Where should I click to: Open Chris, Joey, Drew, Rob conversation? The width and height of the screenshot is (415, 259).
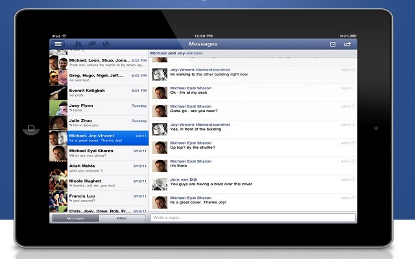(x=99, y=209)
